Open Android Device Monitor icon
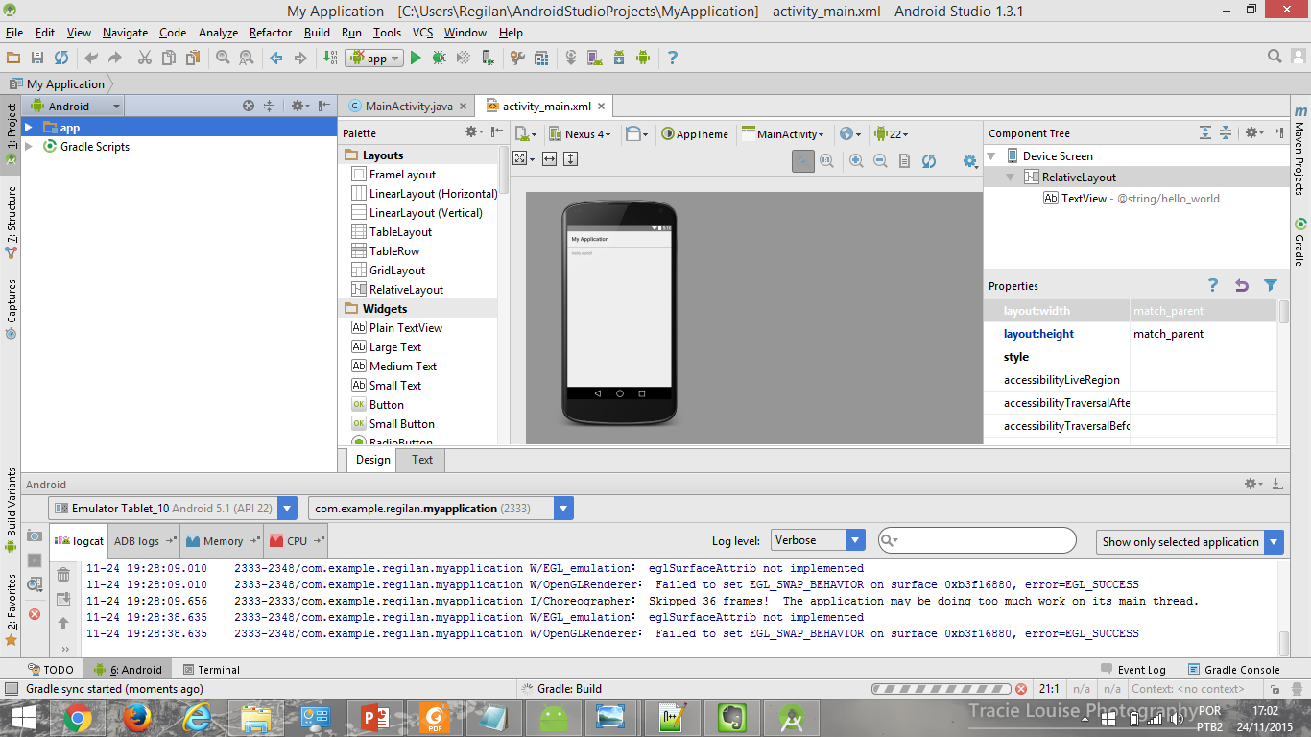The width and height of the screenshot is (1311, 737). pos(643,58)
